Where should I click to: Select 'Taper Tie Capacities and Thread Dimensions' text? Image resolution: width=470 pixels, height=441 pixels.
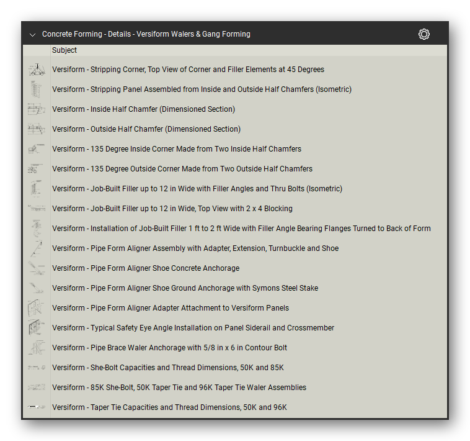click(169, 407)
